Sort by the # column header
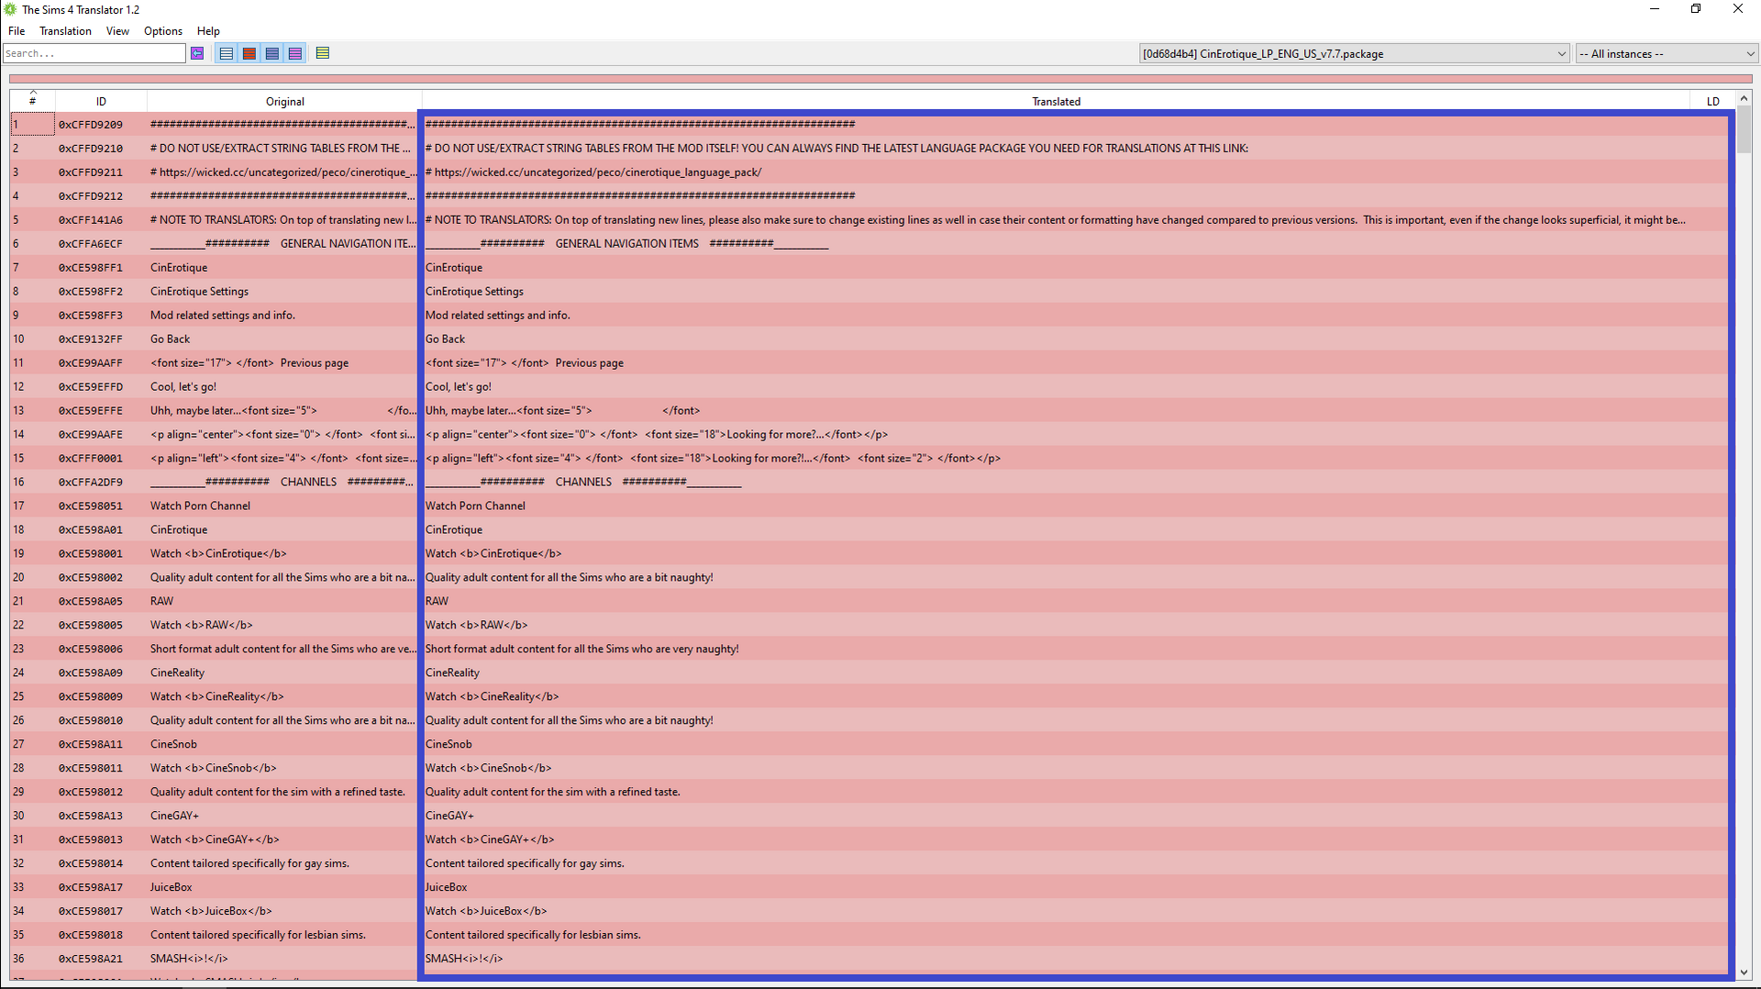The image size is (1761, 989). click(33, 101)
